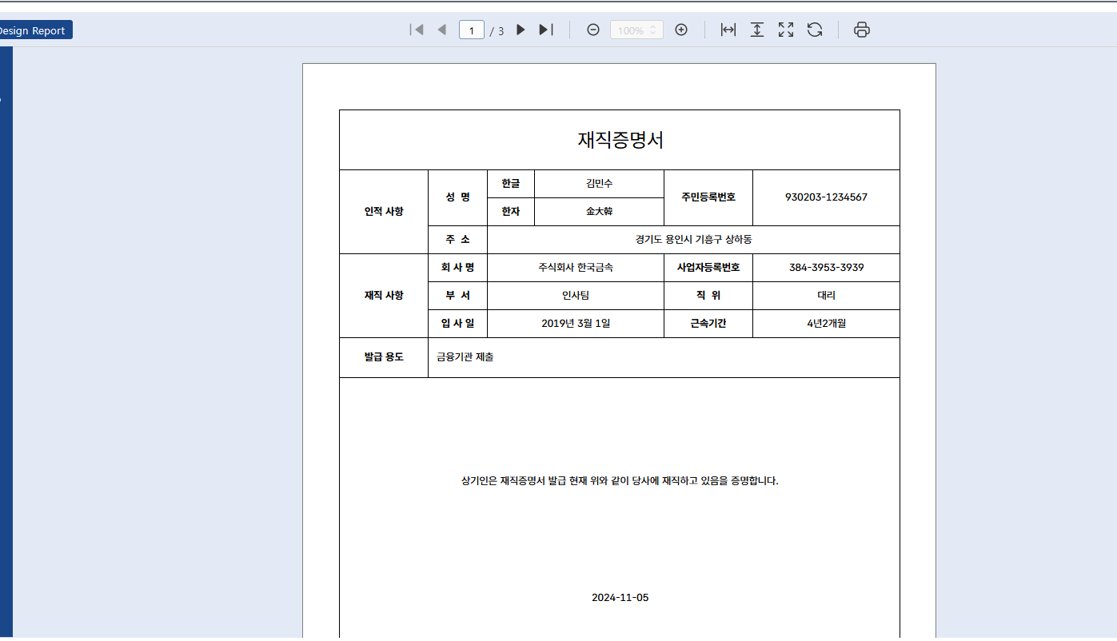The width and height of the screenshot is (1117, 641).
Task: Click the 입 사 일 label cell
Action: click(x=458, y=324)
